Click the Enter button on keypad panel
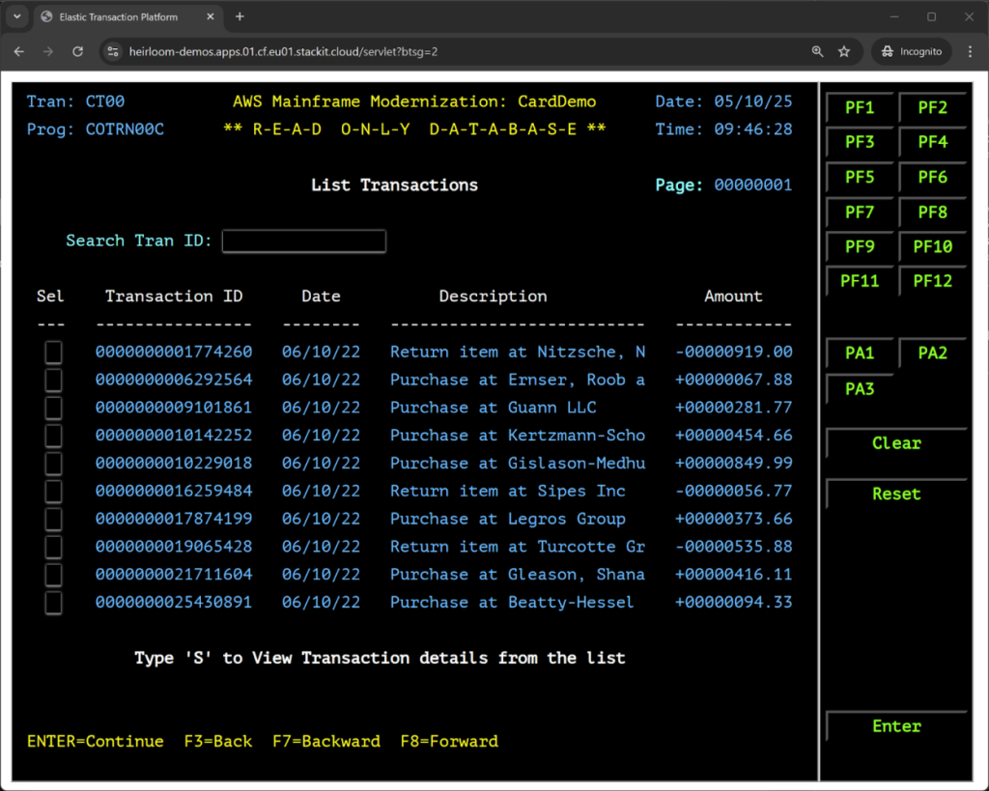 [x=896, y=726]
